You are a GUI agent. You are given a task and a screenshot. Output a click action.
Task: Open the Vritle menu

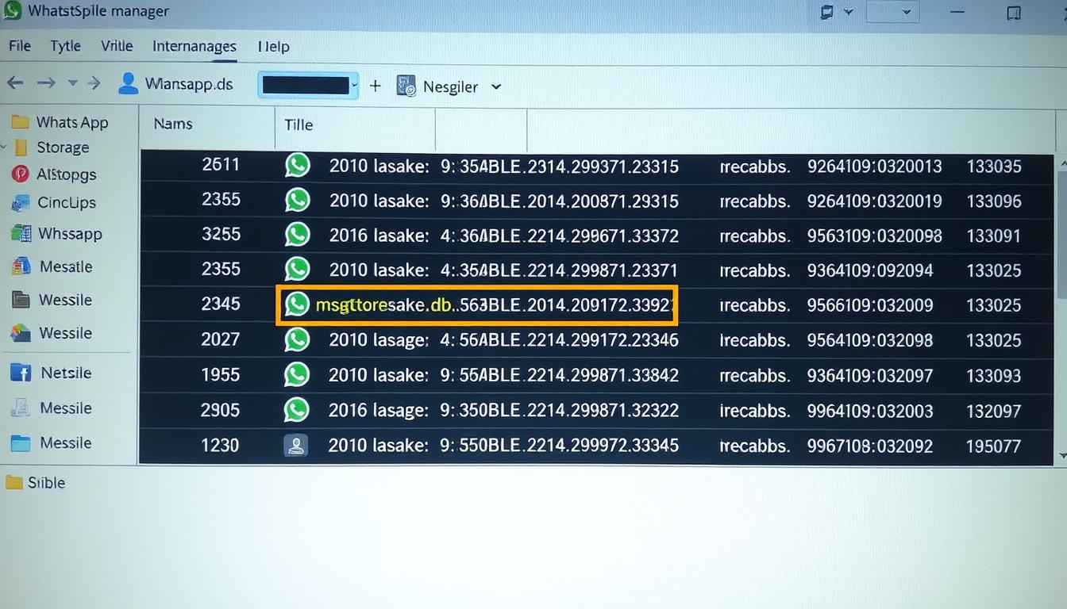pos(117,46)
